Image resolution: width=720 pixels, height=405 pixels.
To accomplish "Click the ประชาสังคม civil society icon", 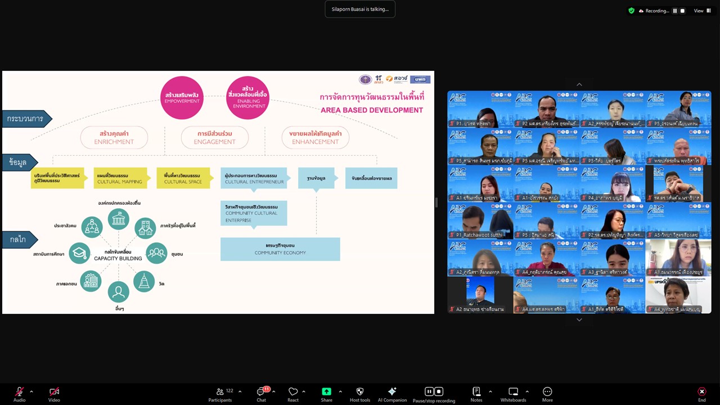I will click(92, 227).
